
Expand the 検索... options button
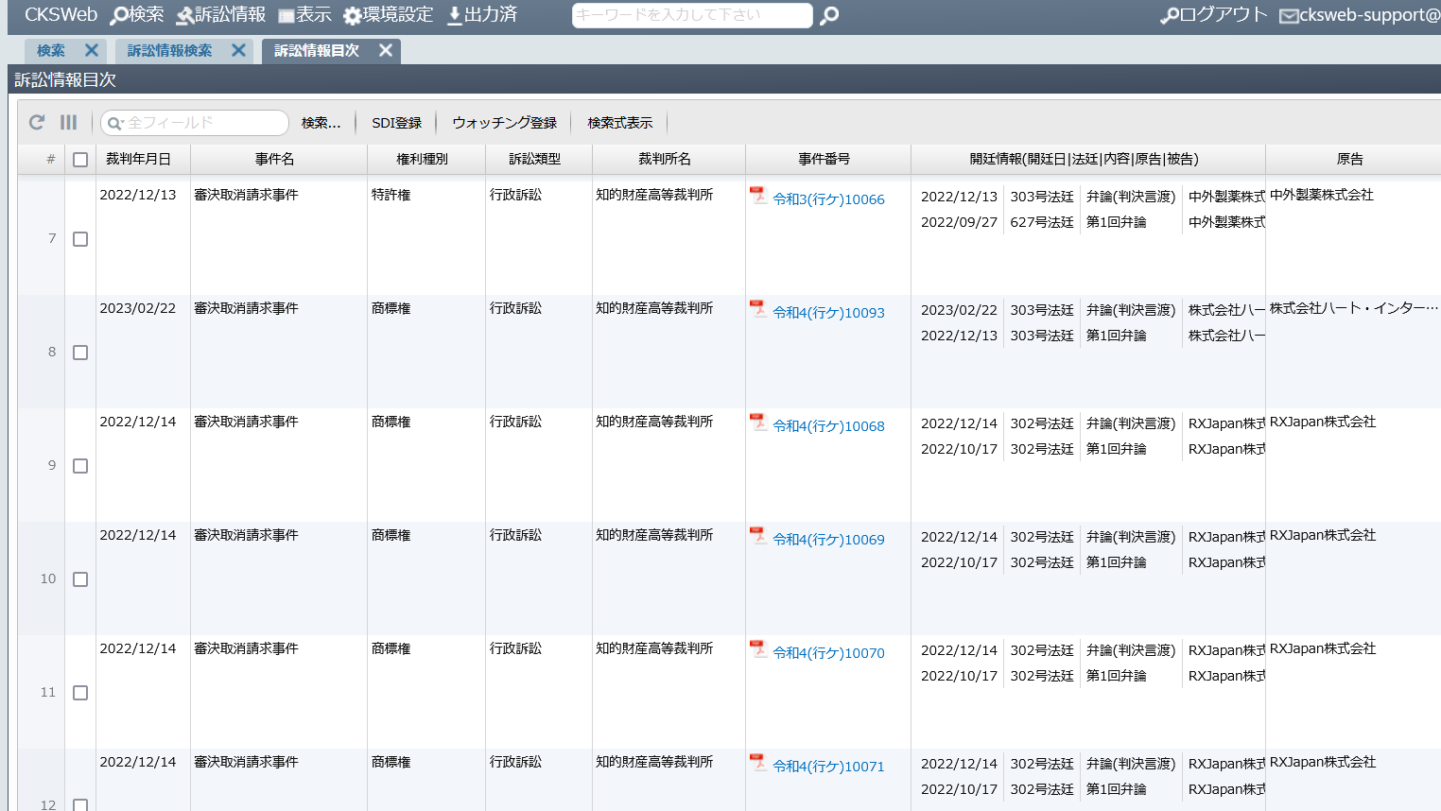click(321, 123)
